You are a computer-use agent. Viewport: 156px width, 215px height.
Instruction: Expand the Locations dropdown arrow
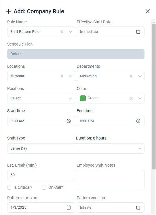tap(71, 76)
